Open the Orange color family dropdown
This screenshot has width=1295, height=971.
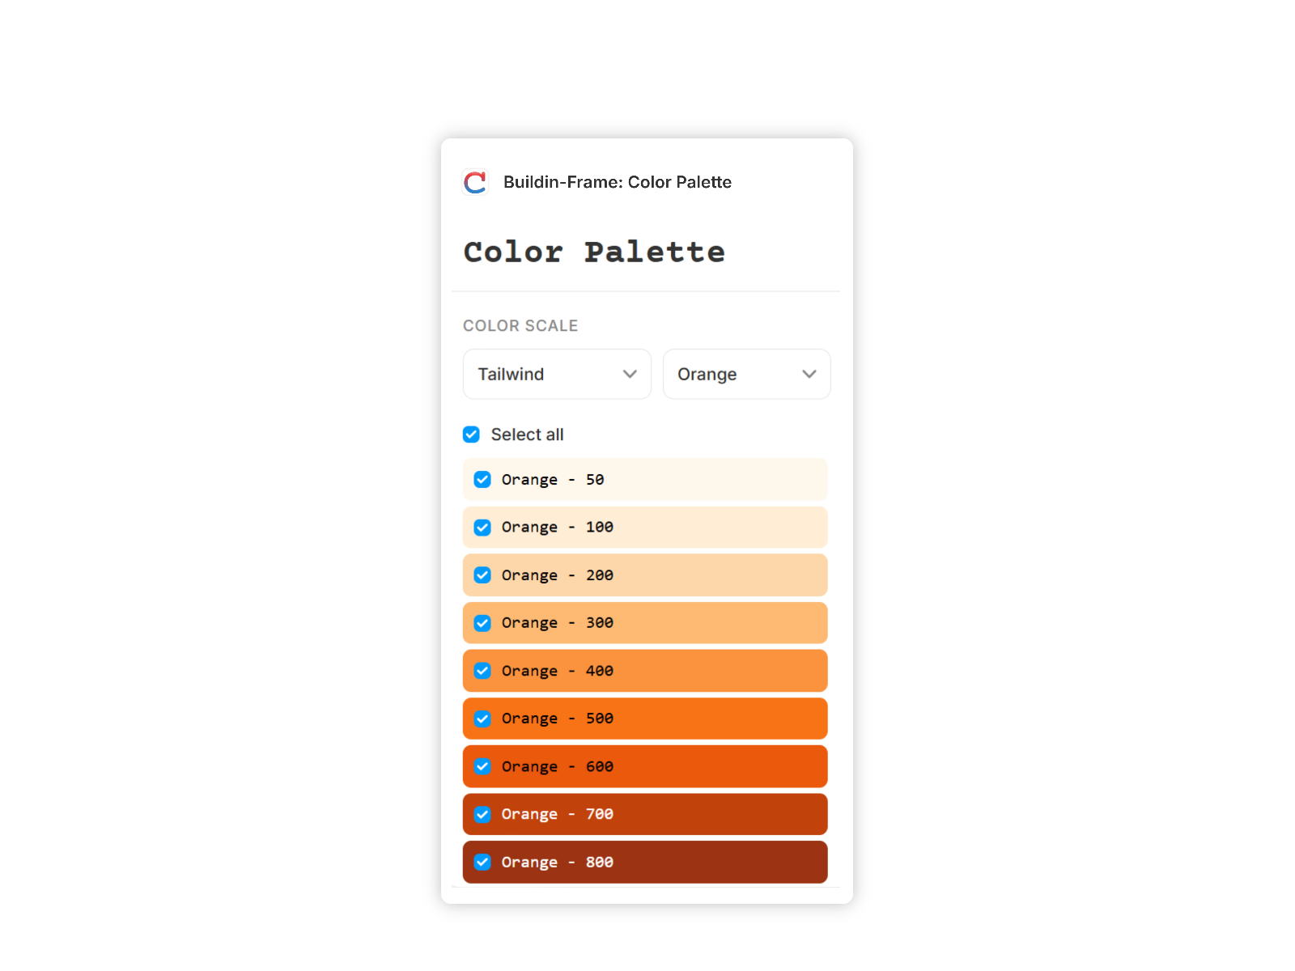pos(746,374)
